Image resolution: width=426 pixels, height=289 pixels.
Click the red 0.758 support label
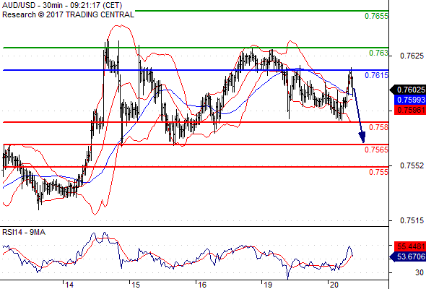(x=378, y=127)
